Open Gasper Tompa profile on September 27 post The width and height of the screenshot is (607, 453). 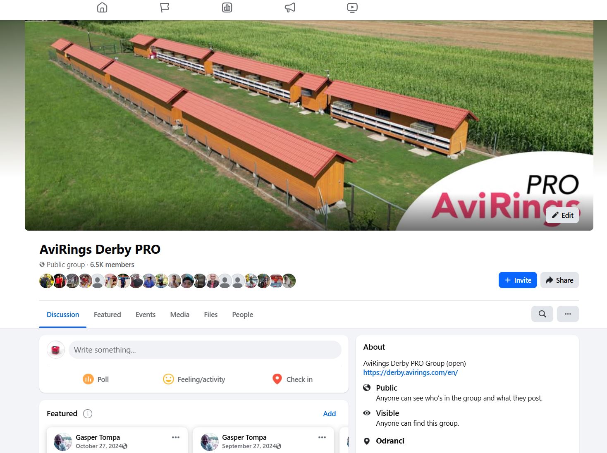pyautogui.click(x=244, y=437)
